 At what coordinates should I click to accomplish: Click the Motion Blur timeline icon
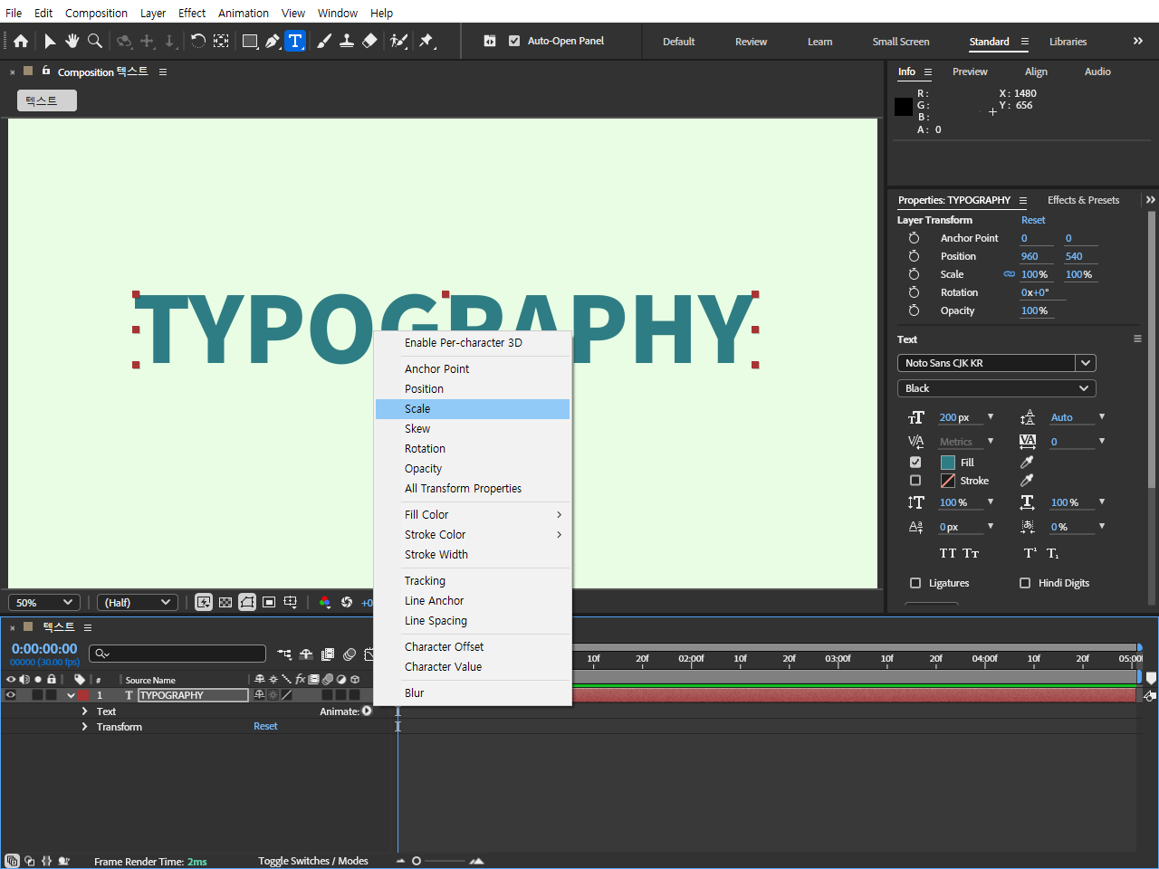point(350,654)
